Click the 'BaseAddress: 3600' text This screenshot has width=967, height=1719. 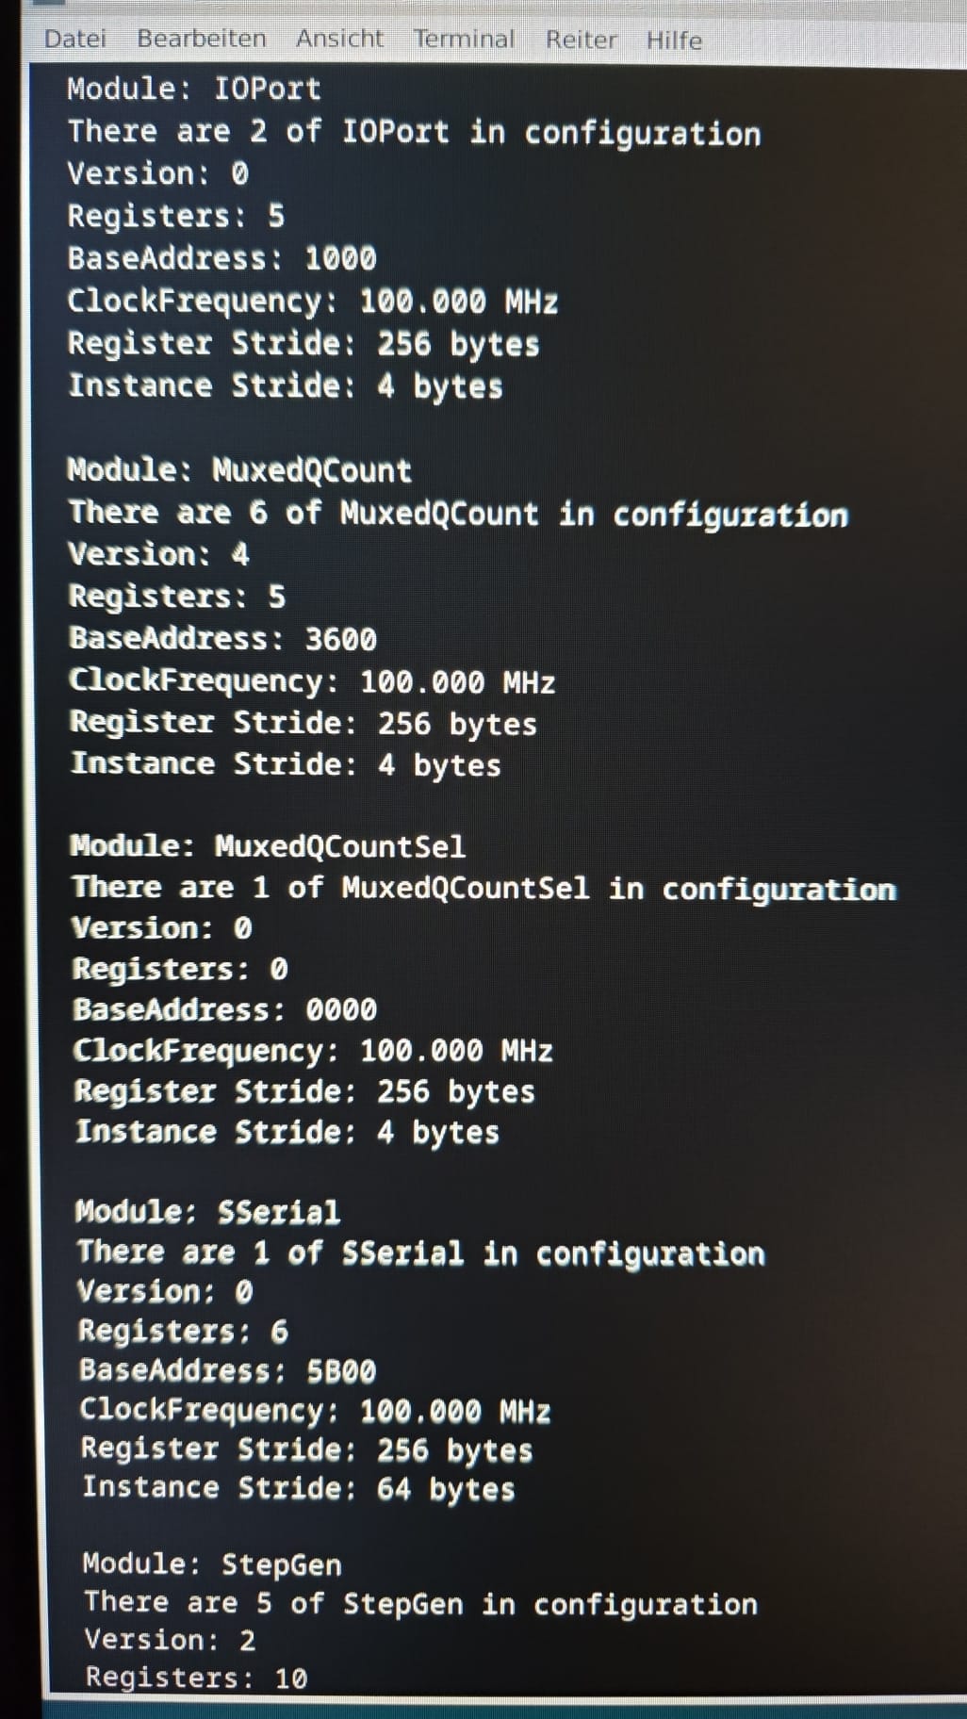(x=222, y=638)
